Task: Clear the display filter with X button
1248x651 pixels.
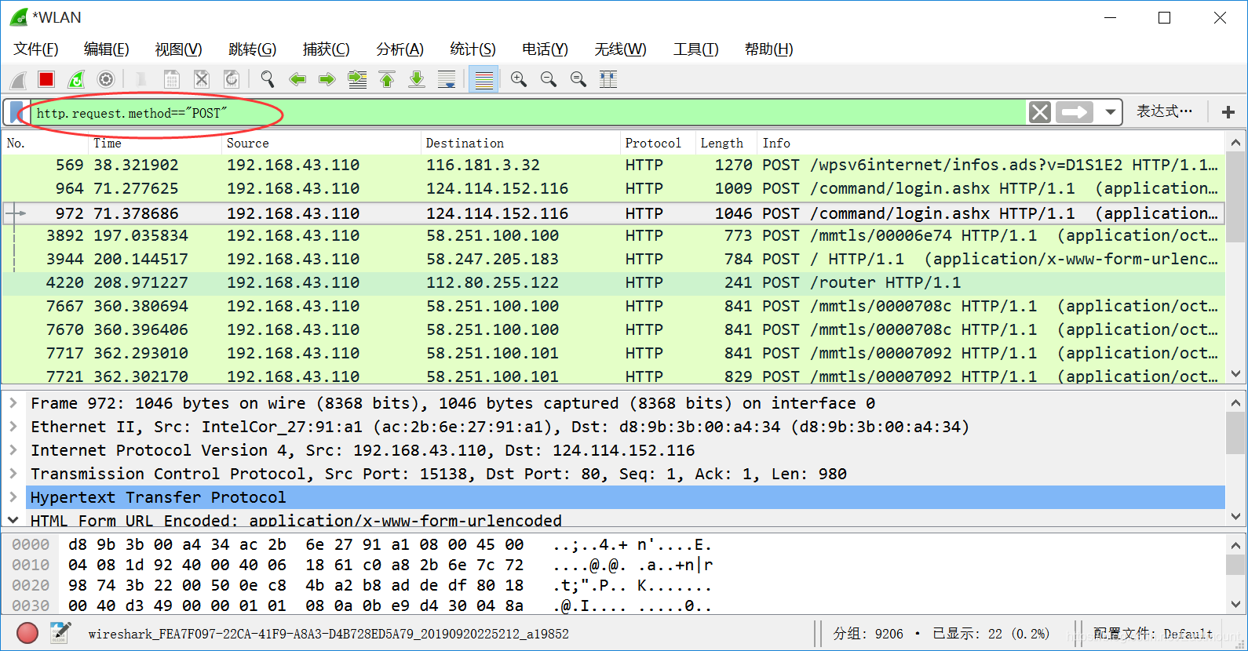Action: [1040, 112]
